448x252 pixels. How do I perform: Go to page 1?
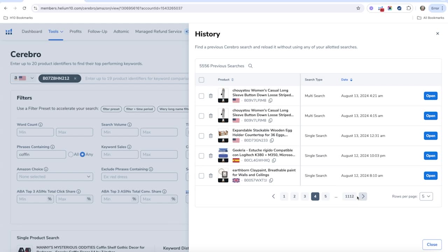[284, 196]
